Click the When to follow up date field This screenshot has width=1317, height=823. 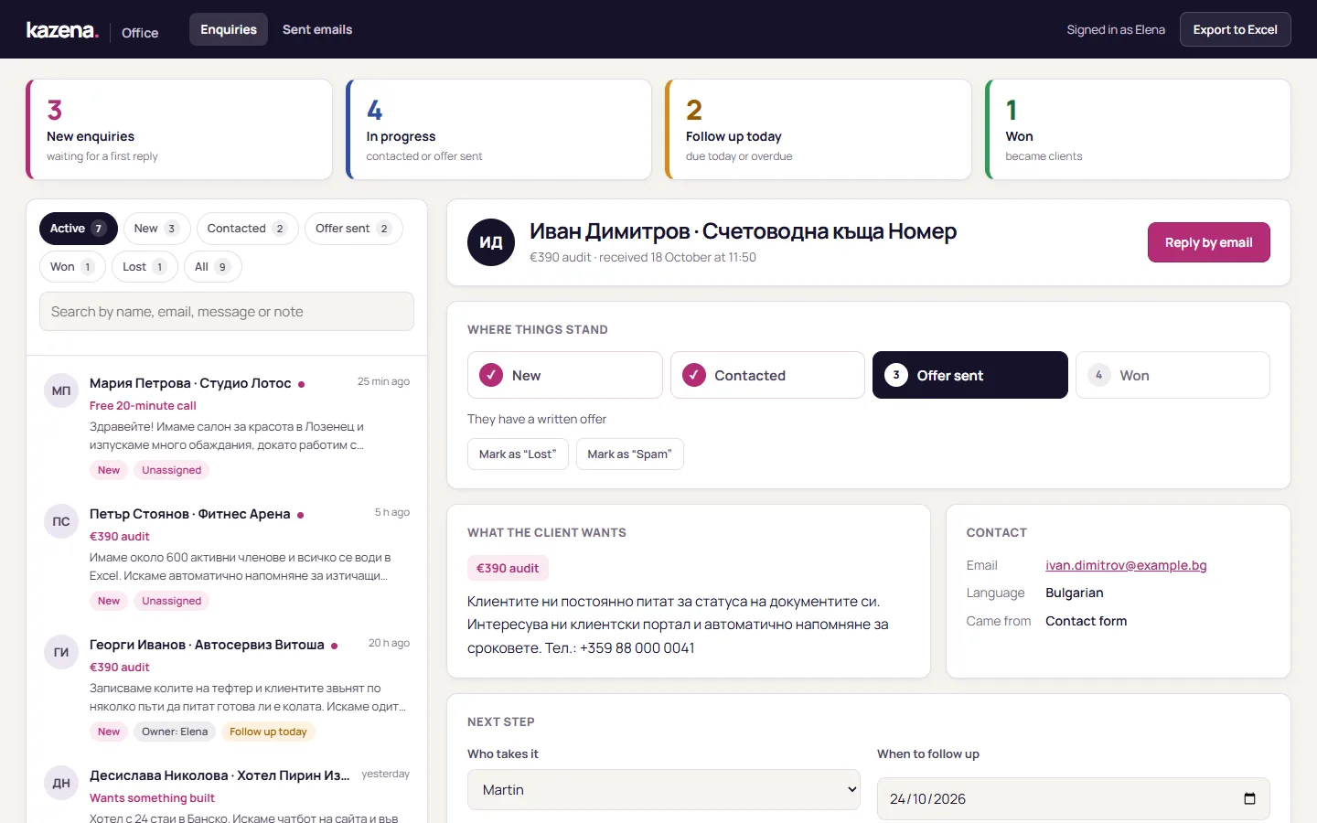click(x=1074, y=798)
